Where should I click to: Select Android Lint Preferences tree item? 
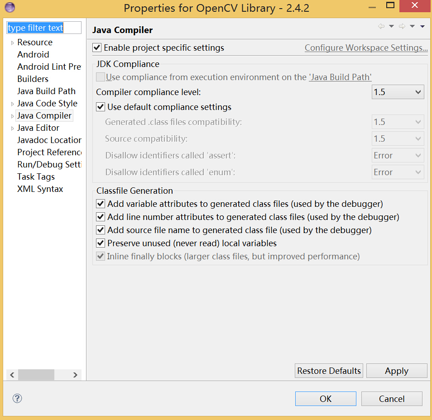click(49, 67)
